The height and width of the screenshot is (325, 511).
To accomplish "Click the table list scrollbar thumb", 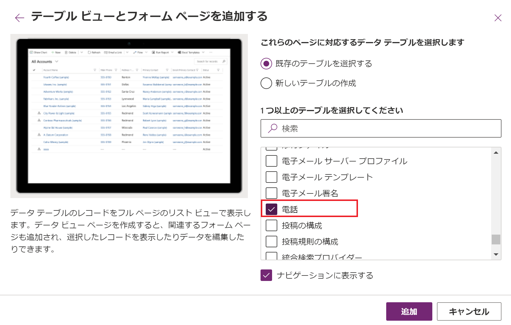I will point(496,240).
